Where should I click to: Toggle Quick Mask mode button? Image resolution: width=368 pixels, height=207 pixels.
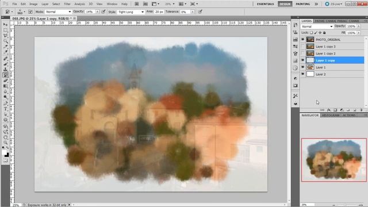tap(6, 161)
